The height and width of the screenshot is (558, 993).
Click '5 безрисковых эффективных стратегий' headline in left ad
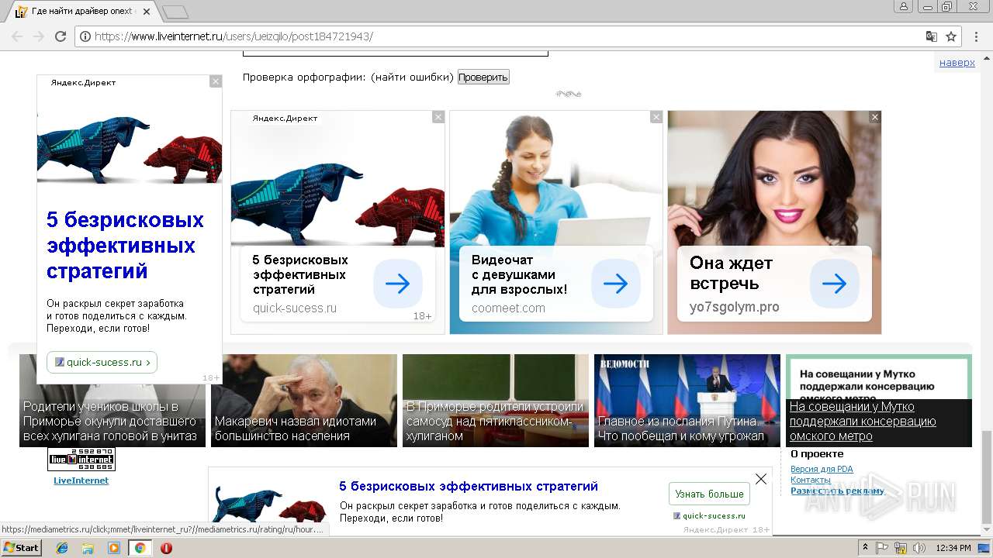tap(125, 246)
